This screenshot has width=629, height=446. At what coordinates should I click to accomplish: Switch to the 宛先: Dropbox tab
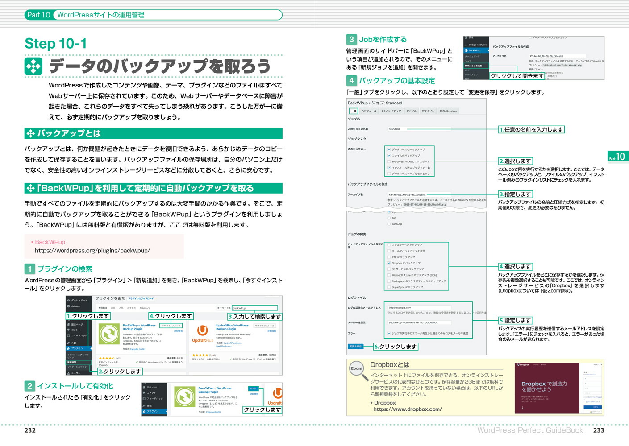pos(448,111)
